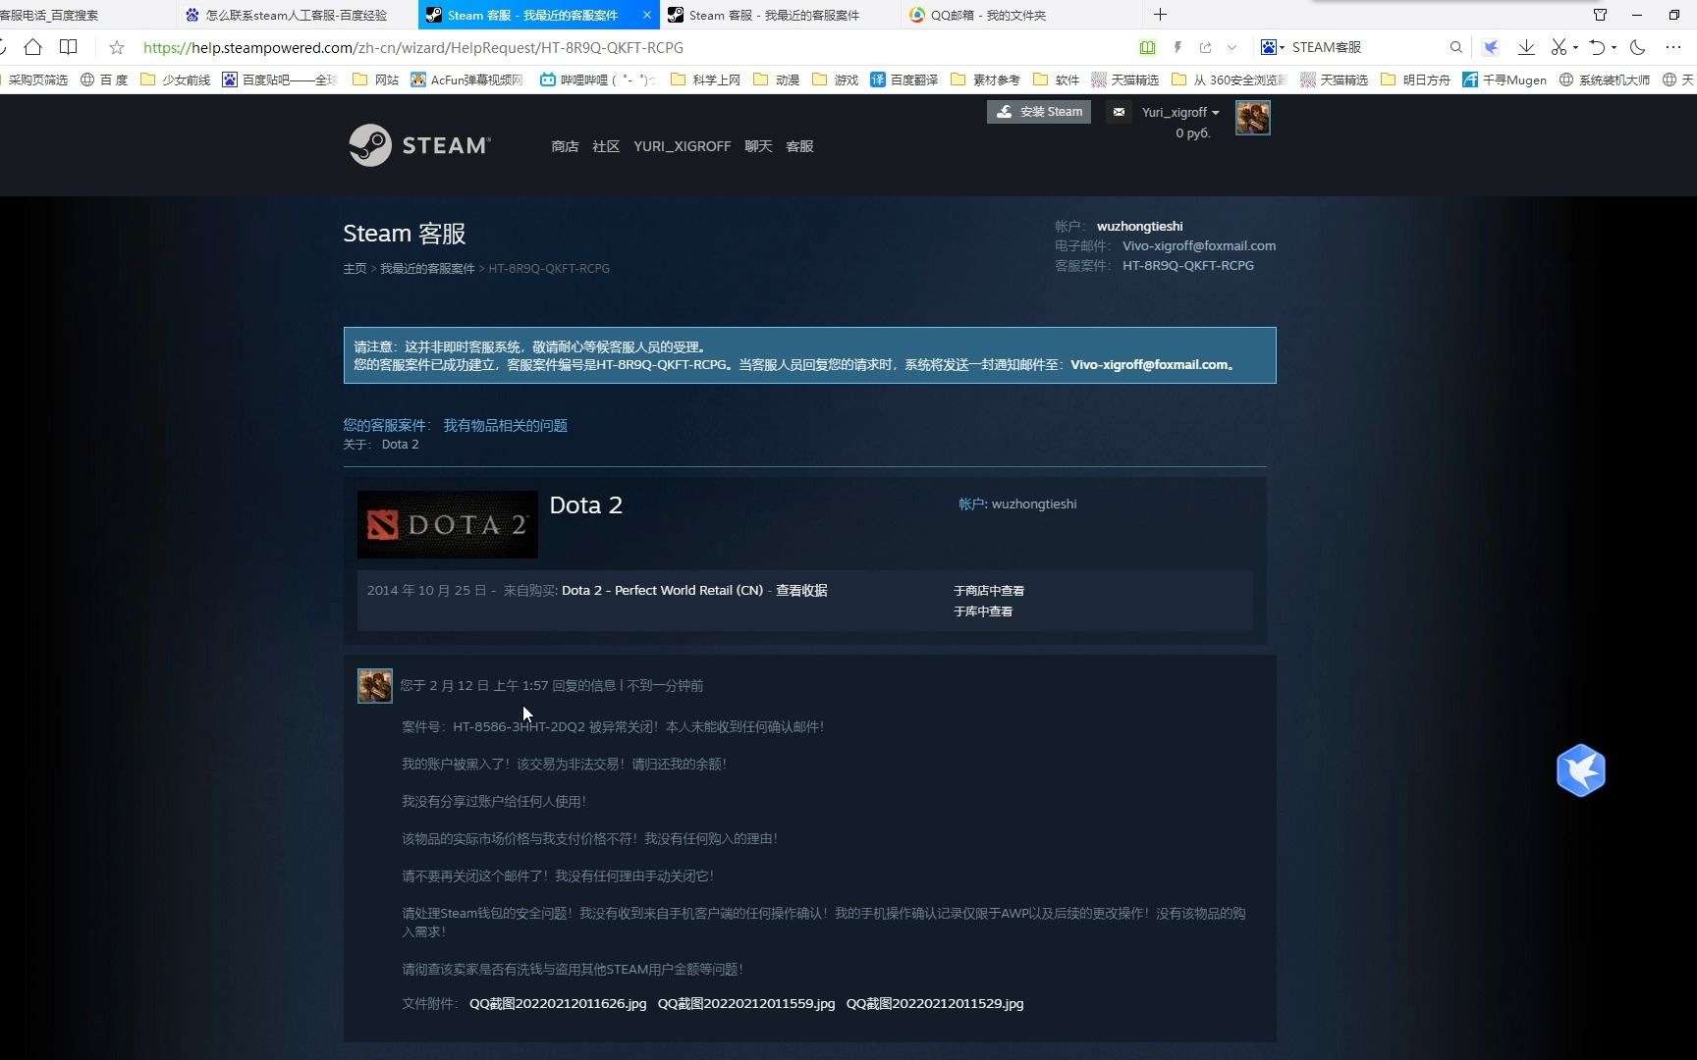This screenshot has width=1697, height=1060.
Task: Open attachment QQ截图20220212011529.jpg
Action: coord(935,1003)
